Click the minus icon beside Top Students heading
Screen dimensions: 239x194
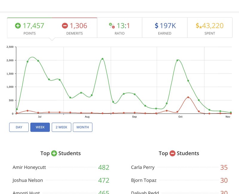(172, 153)
